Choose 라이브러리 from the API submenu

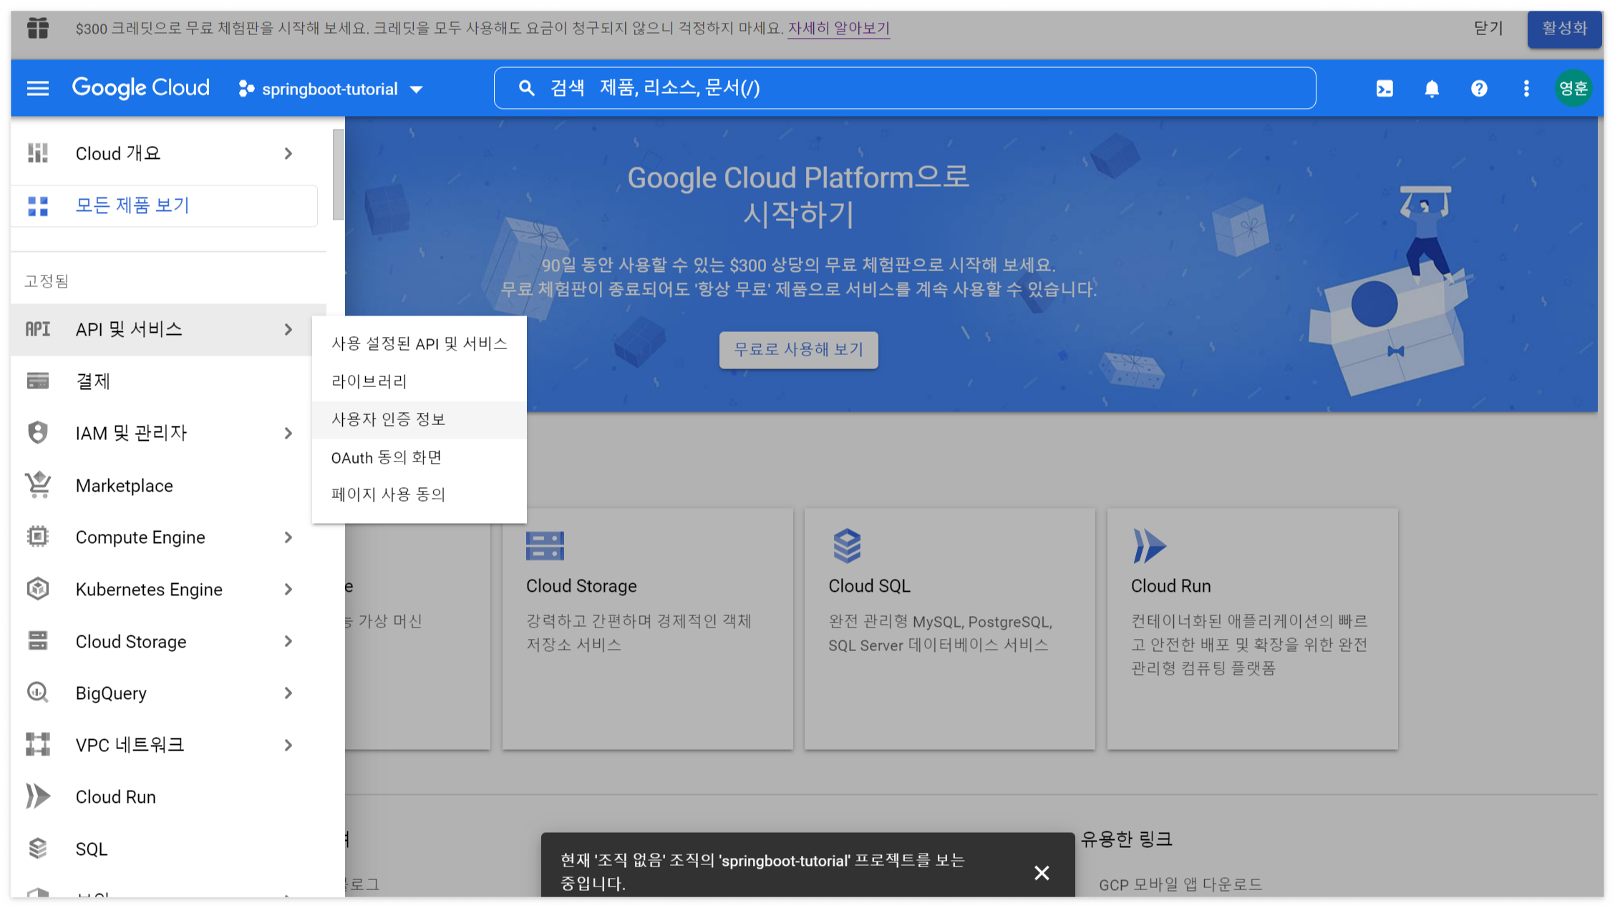point(369,381)
